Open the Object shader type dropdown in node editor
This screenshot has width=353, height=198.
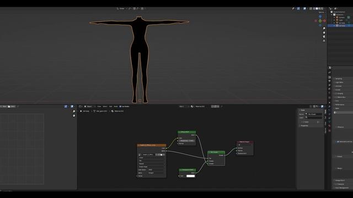[89, 106]
